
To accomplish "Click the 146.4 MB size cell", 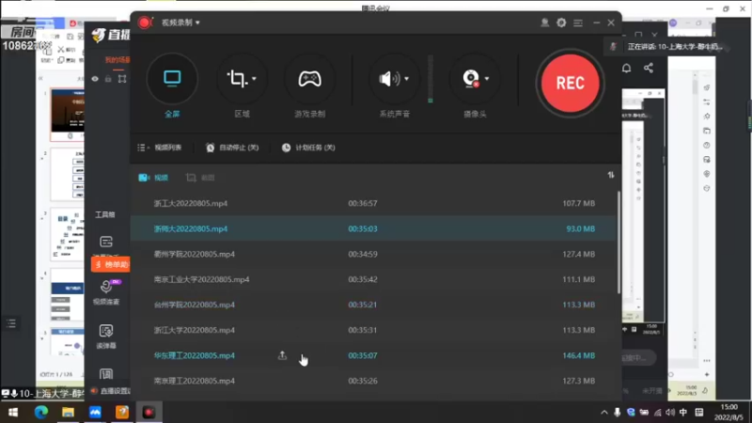I will 578,355.
